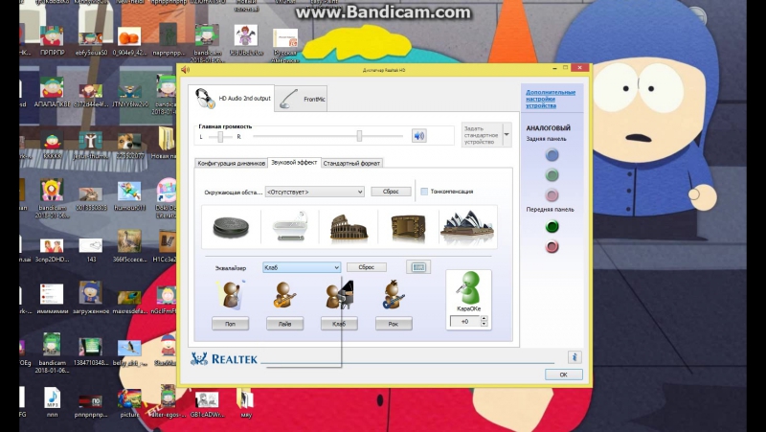This screenshot has height=432, width=766.
Task: Click the green rear panel jack
Action: click(x=552, y=175)
